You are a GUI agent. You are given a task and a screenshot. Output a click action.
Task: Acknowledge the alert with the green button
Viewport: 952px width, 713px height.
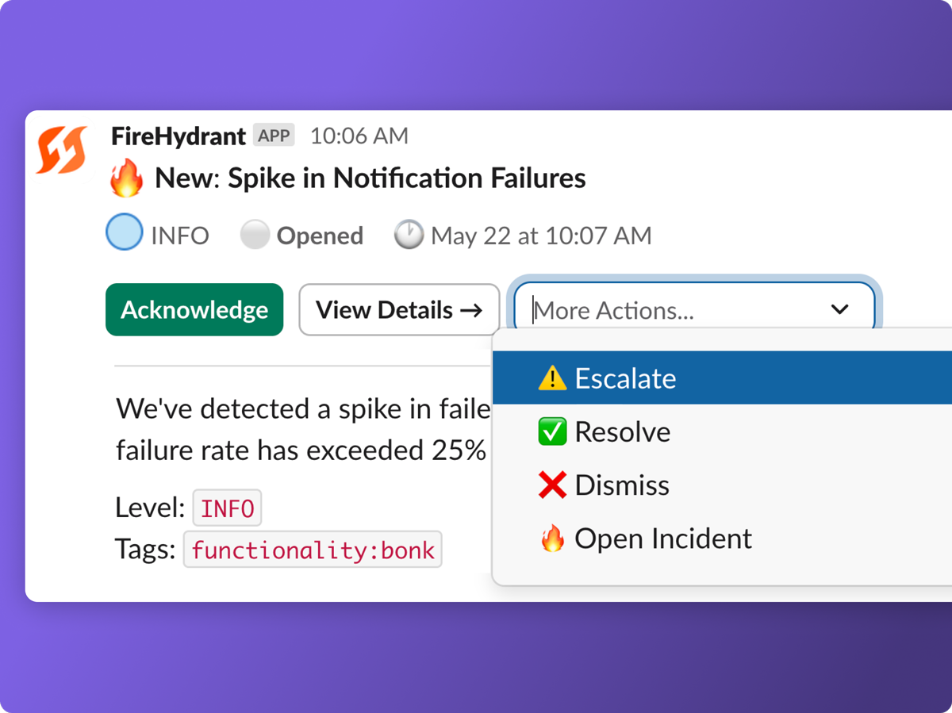point(194,309)
